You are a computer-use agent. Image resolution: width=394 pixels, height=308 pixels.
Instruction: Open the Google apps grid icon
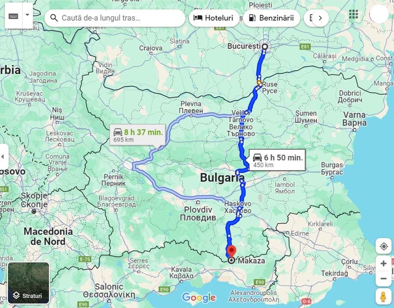point(354,14)
